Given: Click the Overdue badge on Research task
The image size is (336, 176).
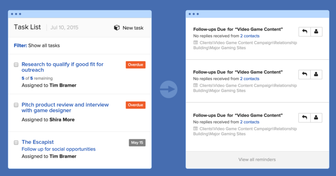Looking at the screenshot, I should [x=135, y=65].
